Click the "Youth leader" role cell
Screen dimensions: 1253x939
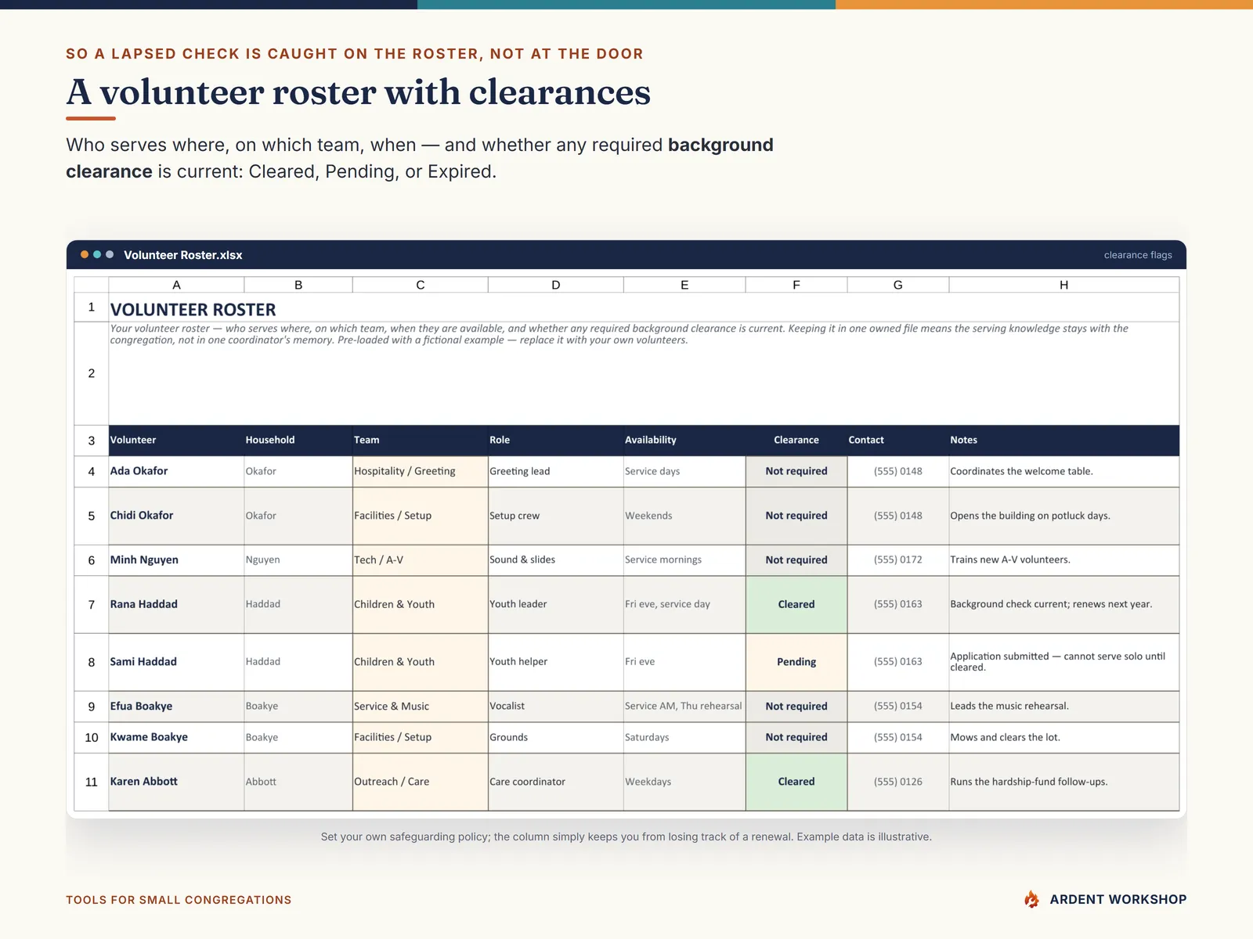(x=556, y=605)
